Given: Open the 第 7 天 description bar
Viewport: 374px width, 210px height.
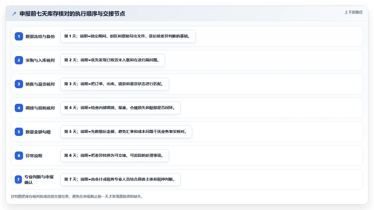Looking at the screenshot, I should [120, 179].
